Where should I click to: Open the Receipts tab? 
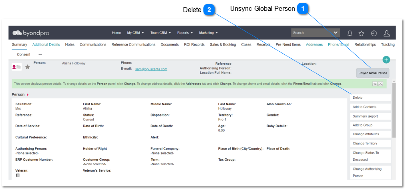[x=263, y=45]
